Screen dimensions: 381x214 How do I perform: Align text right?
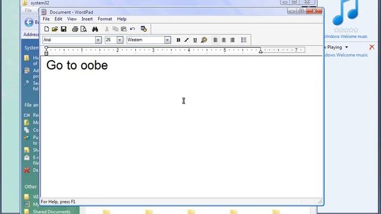(x=232, y=40)
